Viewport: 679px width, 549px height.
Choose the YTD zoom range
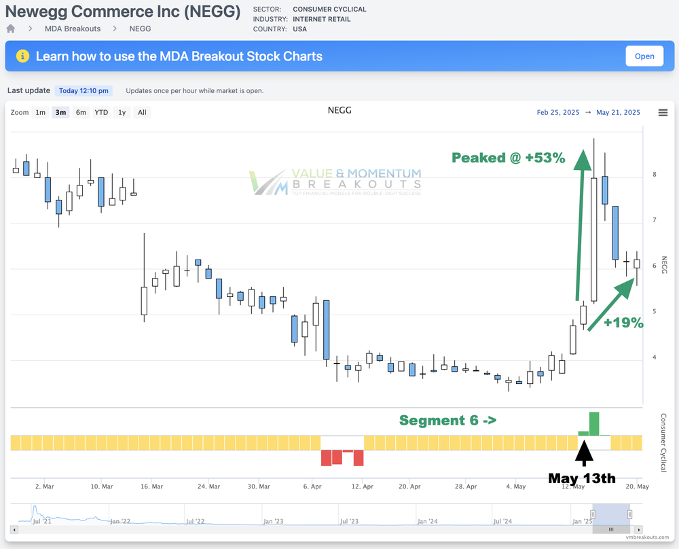(x=101, y=112)
